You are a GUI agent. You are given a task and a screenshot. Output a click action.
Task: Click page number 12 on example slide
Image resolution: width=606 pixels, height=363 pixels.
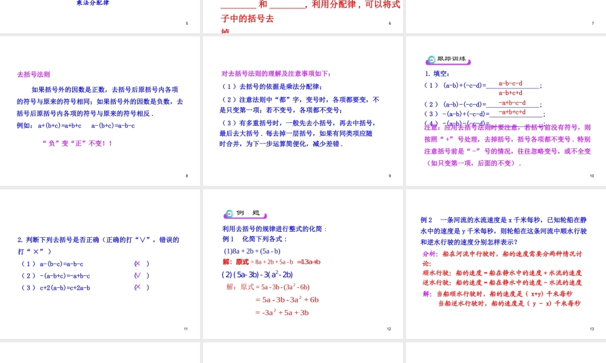pyautogui.click(x=389, y=329)
